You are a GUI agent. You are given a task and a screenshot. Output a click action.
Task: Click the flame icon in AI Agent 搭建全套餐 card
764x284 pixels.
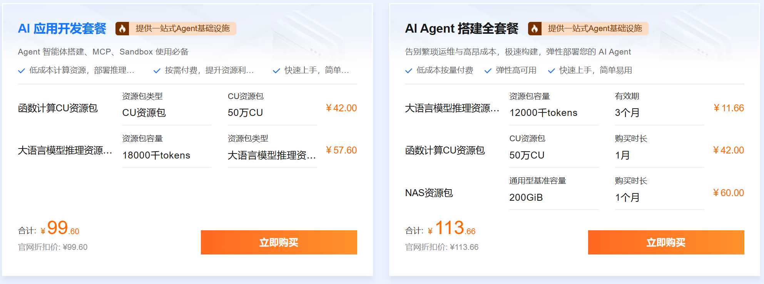535,28
